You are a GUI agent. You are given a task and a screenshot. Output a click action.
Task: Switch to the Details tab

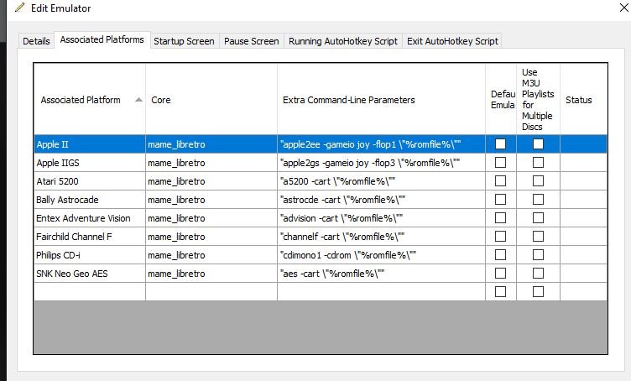pos(36,40)
